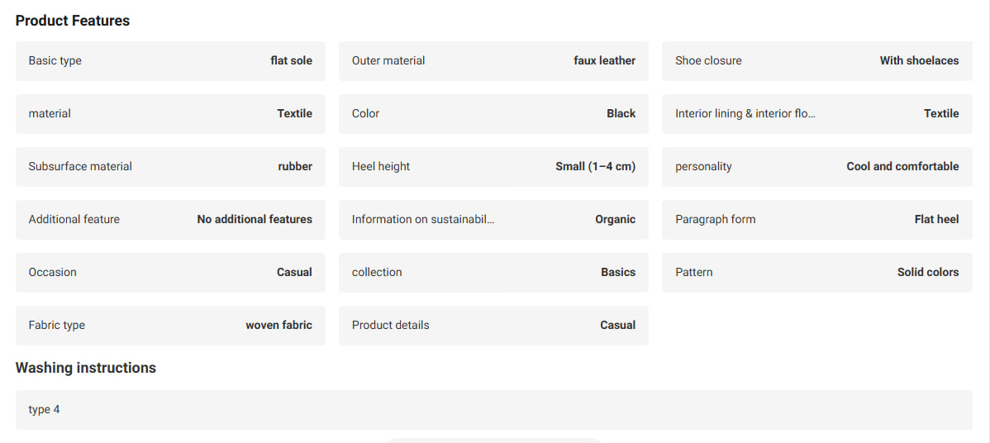
Task: Click the Washing instructions heading
Action: (x=86, y=368)
